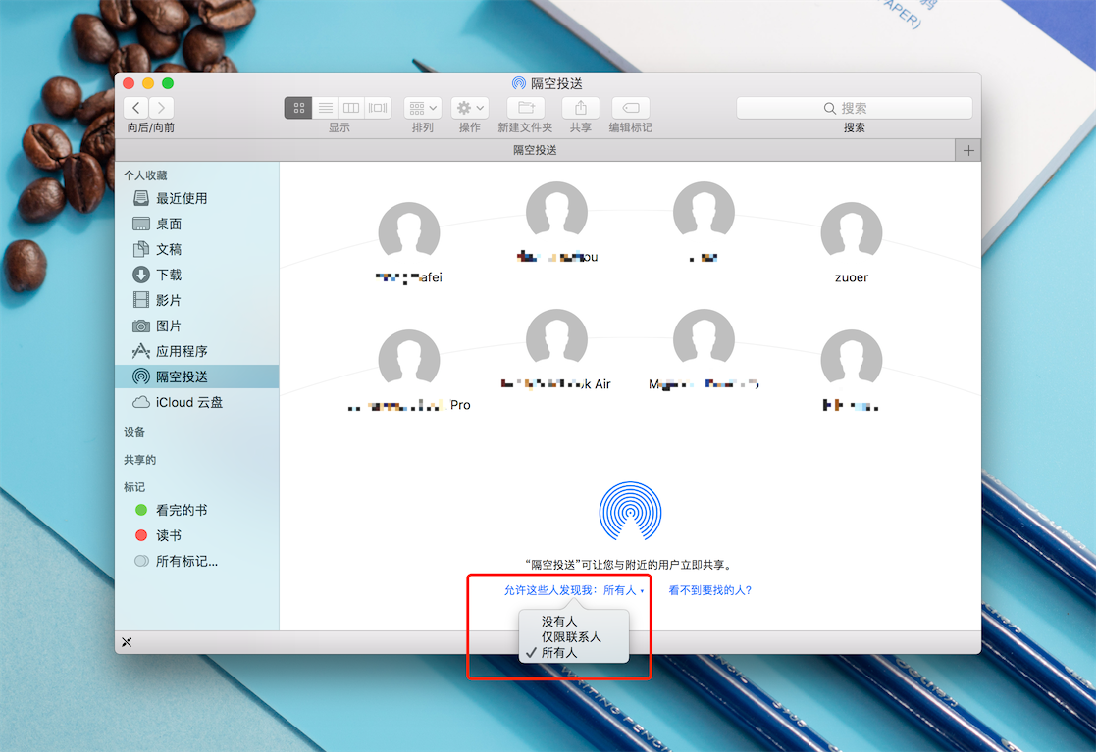Open 影片 in the sidebar
1096x752 pixels.
[197, 300]
